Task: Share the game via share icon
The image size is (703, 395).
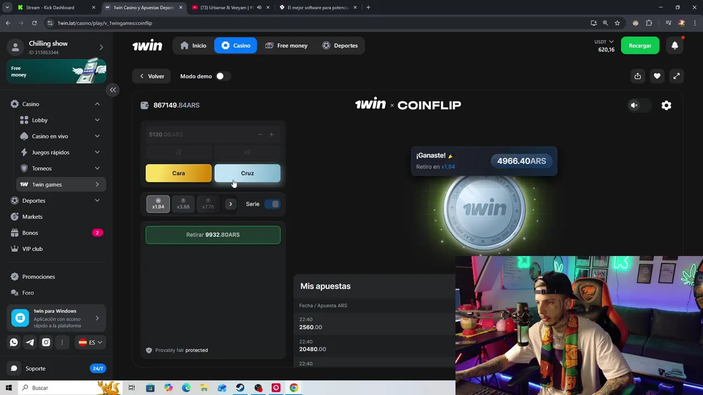Action: [638, 76]
